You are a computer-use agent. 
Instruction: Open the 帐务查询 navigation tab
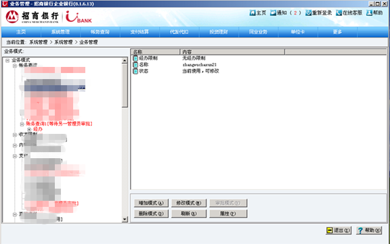pos(100,32)
